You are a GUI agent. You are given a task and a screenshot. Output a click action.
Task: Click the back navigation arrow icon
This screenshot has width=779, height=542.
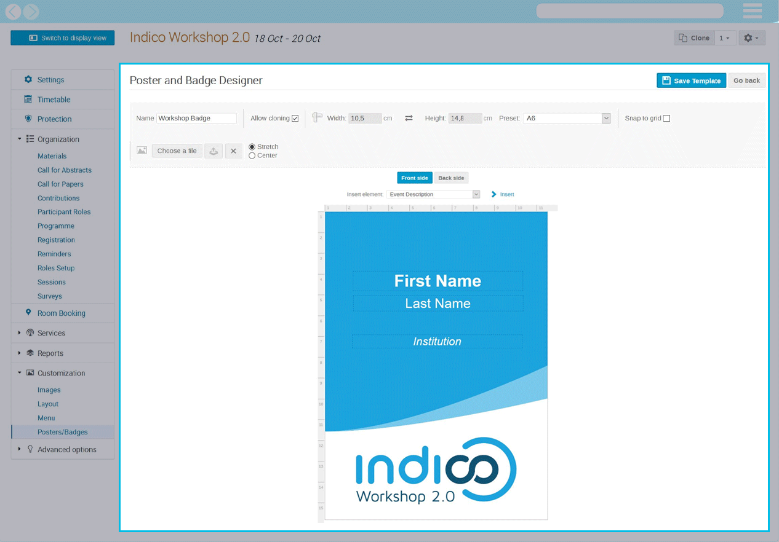click(x=13, y=11)
